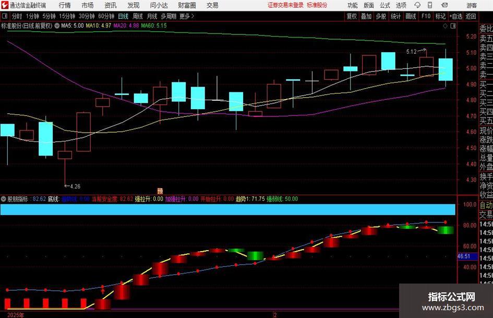Open the 行情 menu
The width and height of the screenshot is (493, 318).
pyautogui.click(x=65, y=5)
